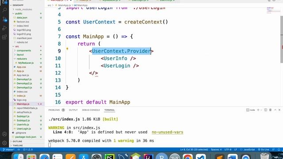Screen dimensions: 283x159
Task: Click the terminal input cursor line
Action: click(x=50, y=145)
